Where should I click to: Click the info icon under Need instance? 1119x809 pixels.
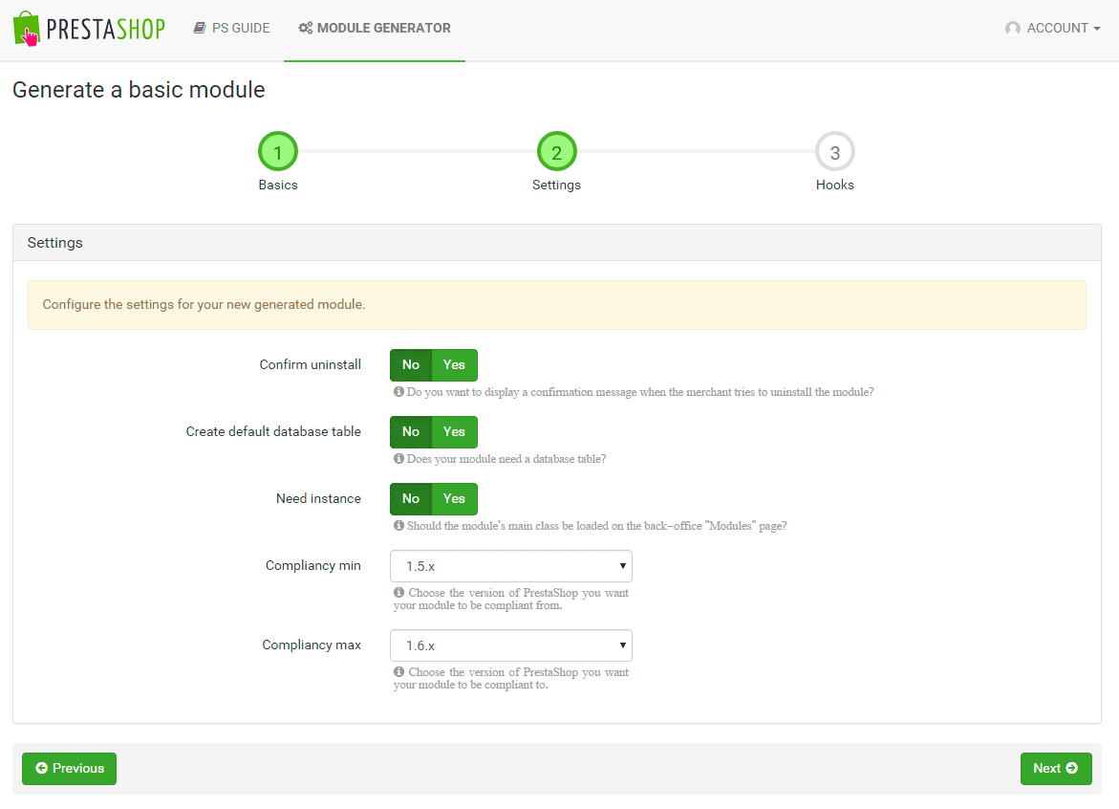(398, 526)
